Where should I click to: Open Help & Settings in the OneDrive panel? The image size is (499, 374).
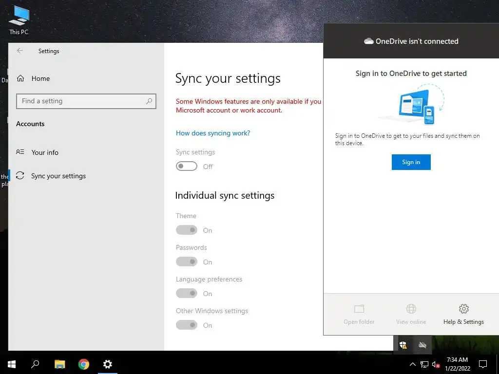click(x=463, y=314)
